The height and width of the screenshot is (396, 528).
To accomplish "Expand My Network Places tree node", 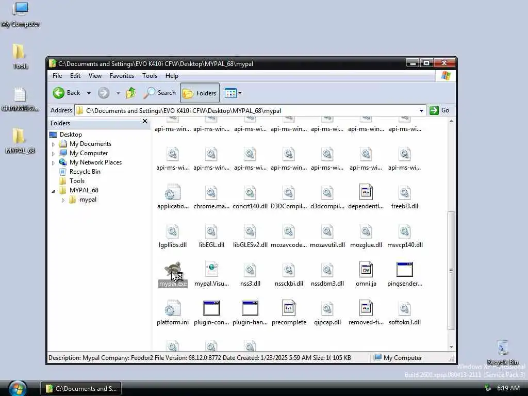I will (x=53, y=162).
